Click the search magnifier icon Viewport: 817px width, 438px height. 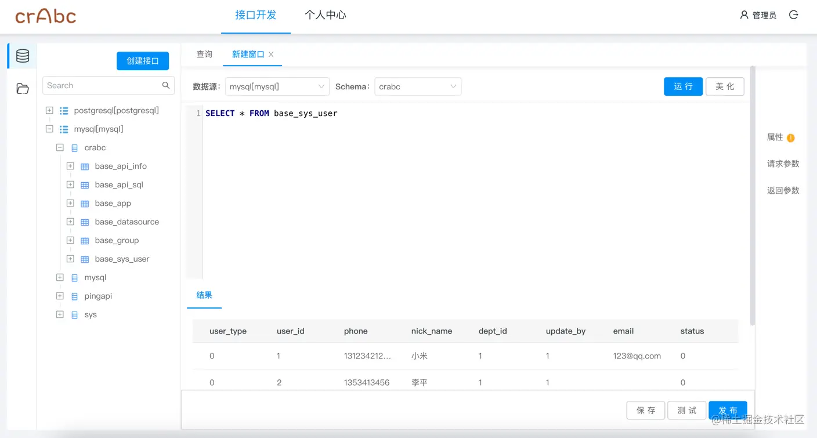(166, 85)
